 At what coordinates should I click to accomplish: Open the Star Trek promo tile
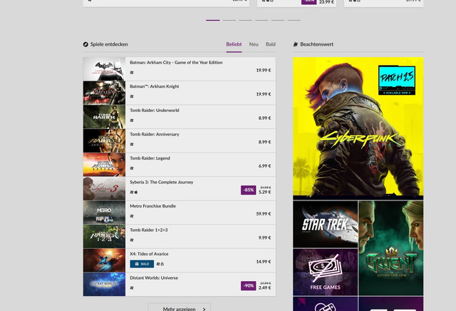click(326, 224)
